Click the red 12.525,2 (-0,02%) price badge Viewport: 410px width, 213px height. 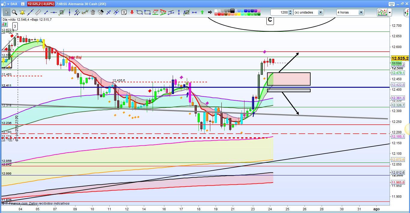(x=41, y=4)
